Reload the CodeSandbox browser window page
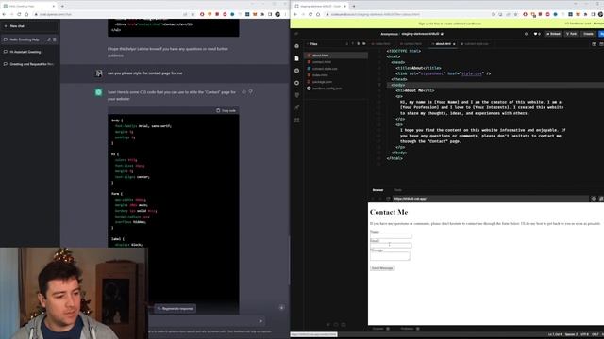Image resolution: width=604 pixels, height=339 pixels. [310, 14]
